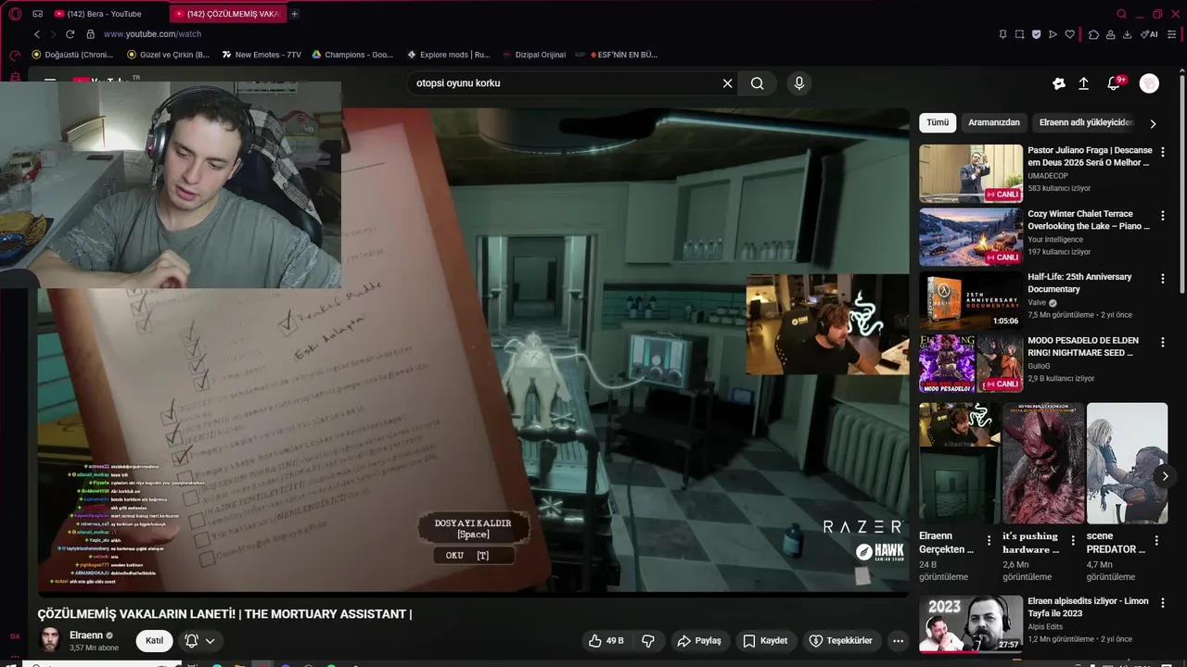Reload the current YouTube page
This screenshot has width=1187, height=667.
(x=70, y=34)
